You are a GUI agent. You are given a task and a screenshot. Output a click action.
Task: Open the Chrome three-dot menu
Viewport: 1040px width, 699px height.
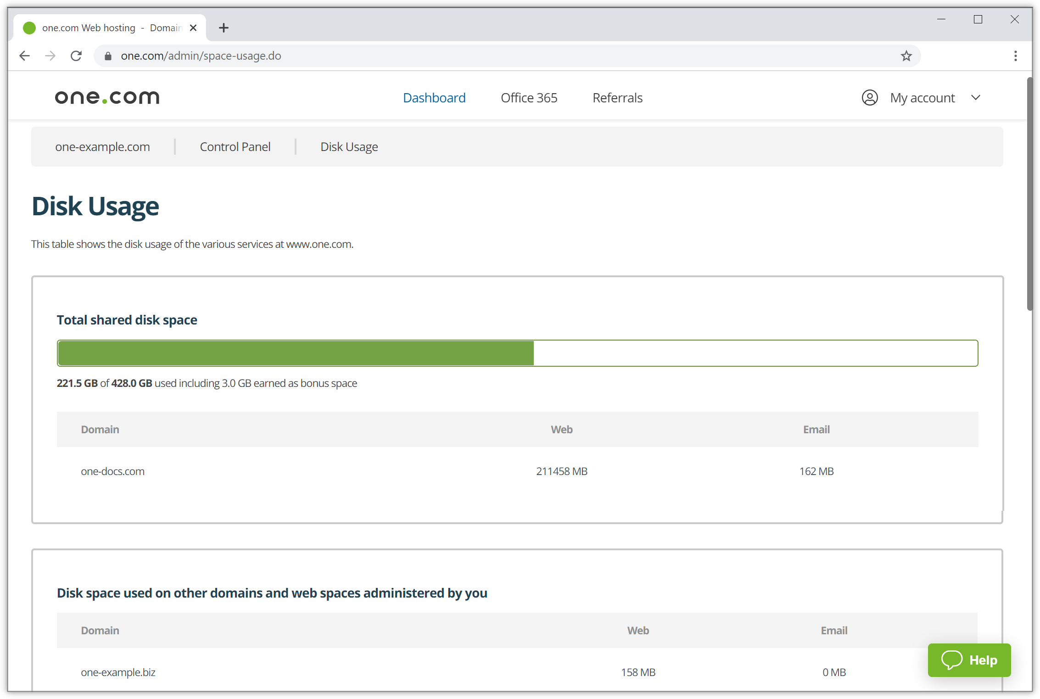click(1015, 56)
